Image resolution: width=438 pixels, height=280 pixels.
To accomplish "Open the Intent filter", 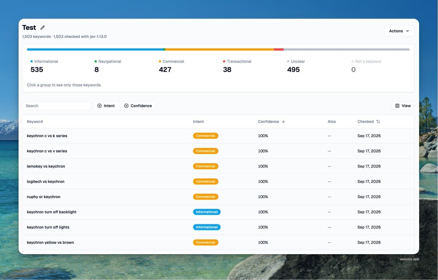I will 106,106.
